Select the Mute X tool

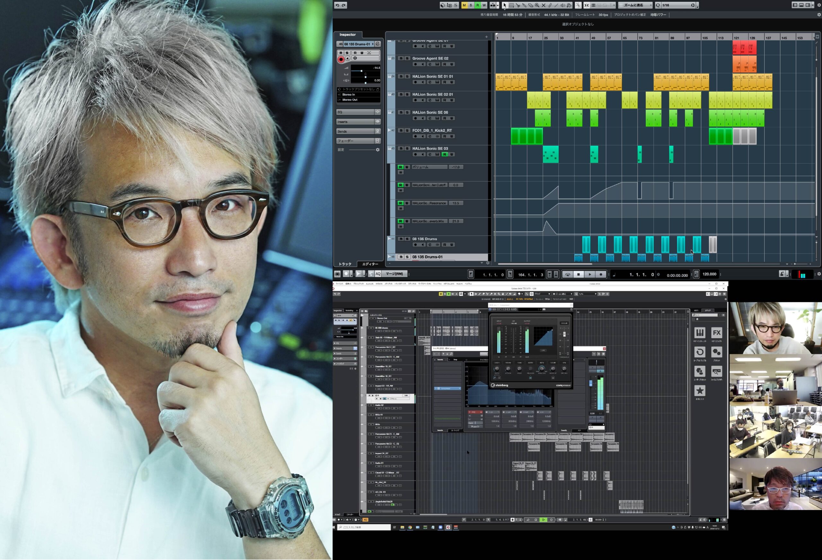(x=544, y=5)
